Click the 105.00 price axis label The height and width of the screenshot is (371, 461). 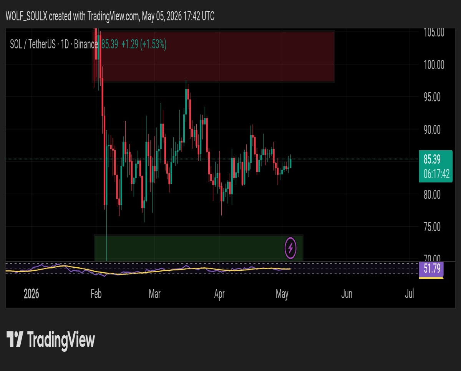434,32
